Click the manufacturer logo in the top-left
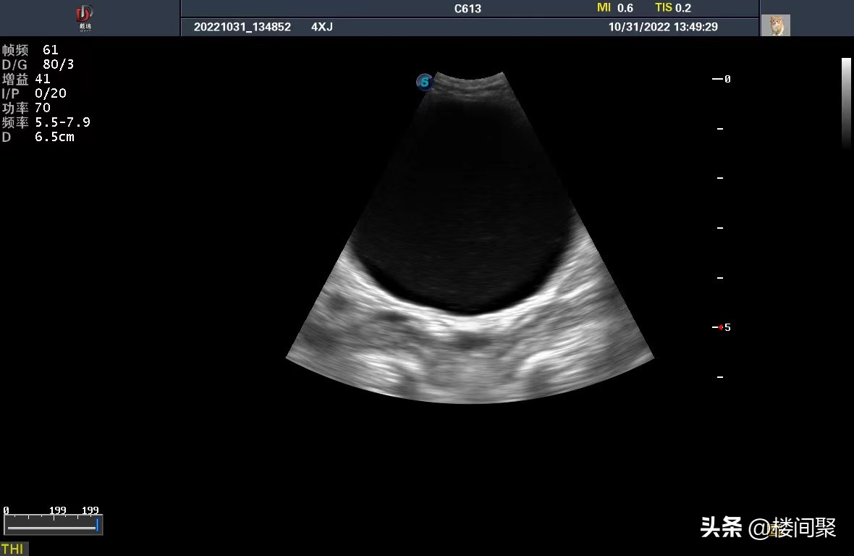The image size is (854, 556). tap(85, 19)
